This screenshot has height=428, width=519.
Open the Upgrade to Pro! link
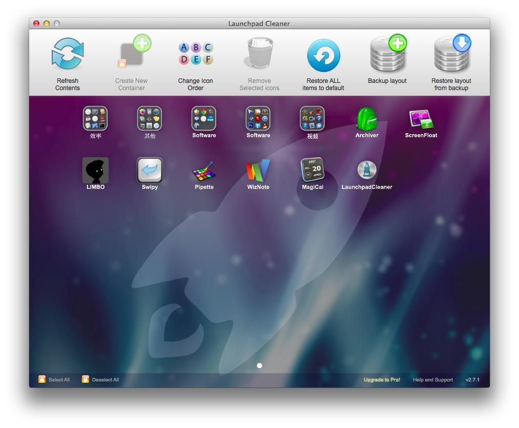tap(382, 380)
